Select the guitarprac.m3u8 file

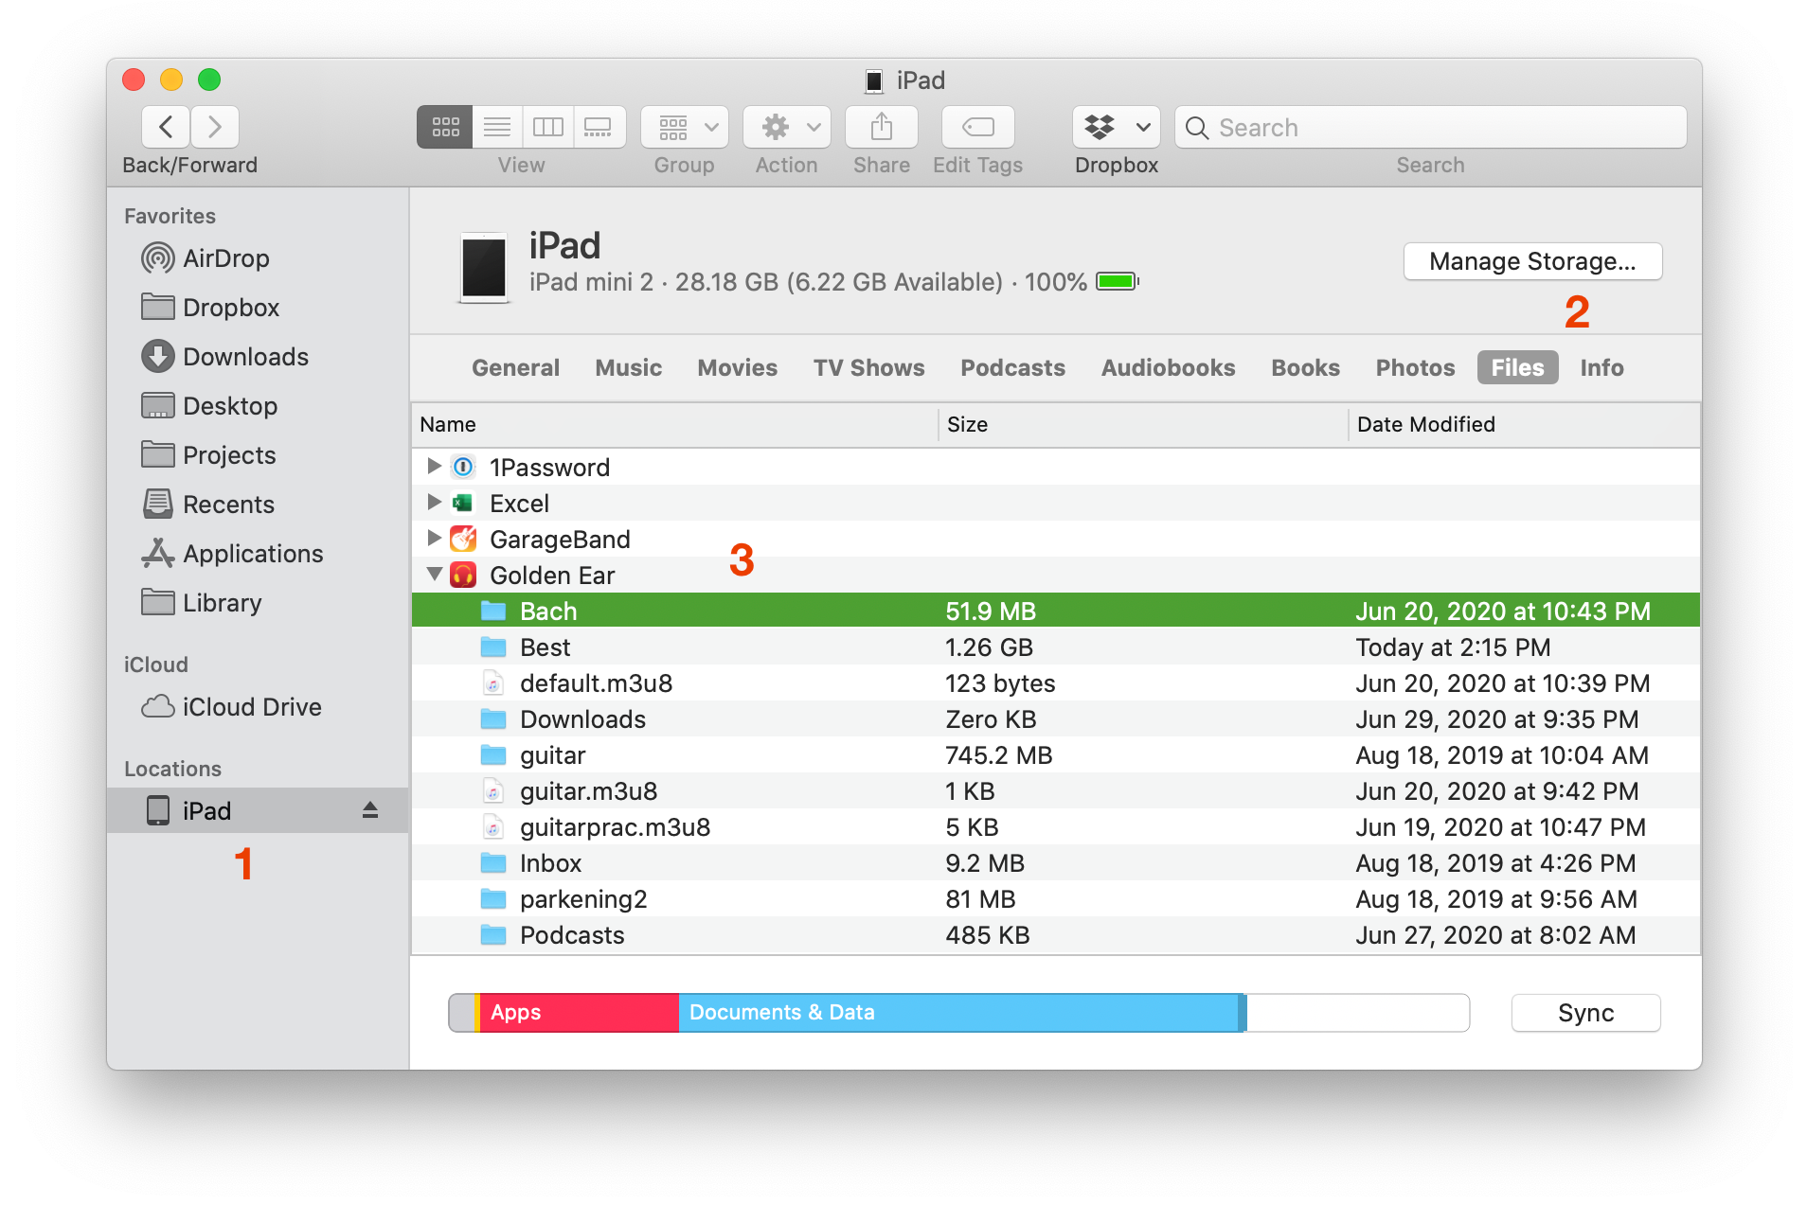coord(1056,826)
